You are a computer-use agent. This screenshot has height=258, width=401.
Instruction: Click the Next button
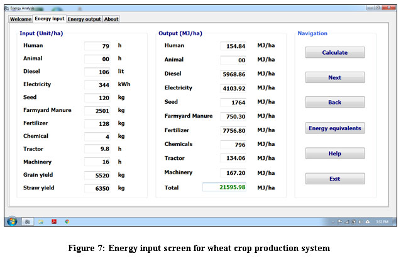pyautogui.click(x=334, y=77)
